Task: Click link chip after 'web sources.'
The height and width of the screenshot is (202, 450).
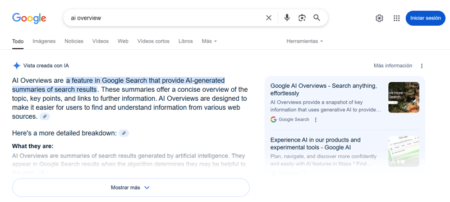Action: [44, 116]
